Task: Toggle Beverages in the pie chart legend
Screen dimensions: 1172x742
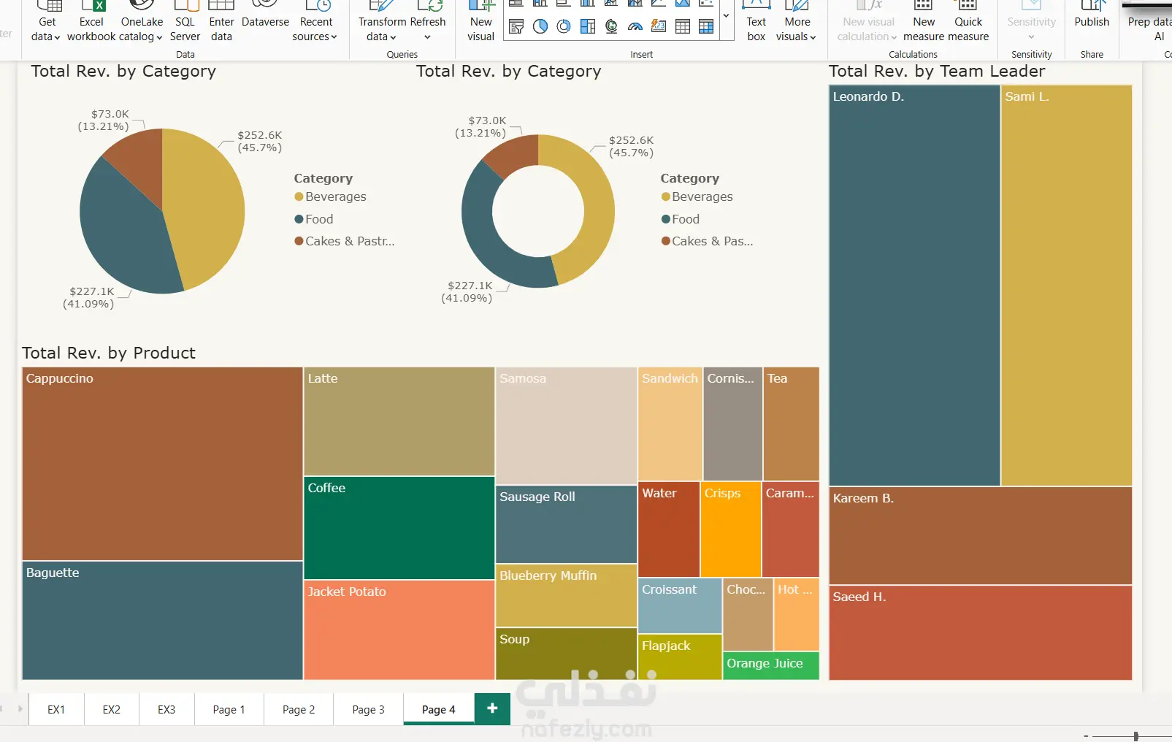Action: [330, 196]
